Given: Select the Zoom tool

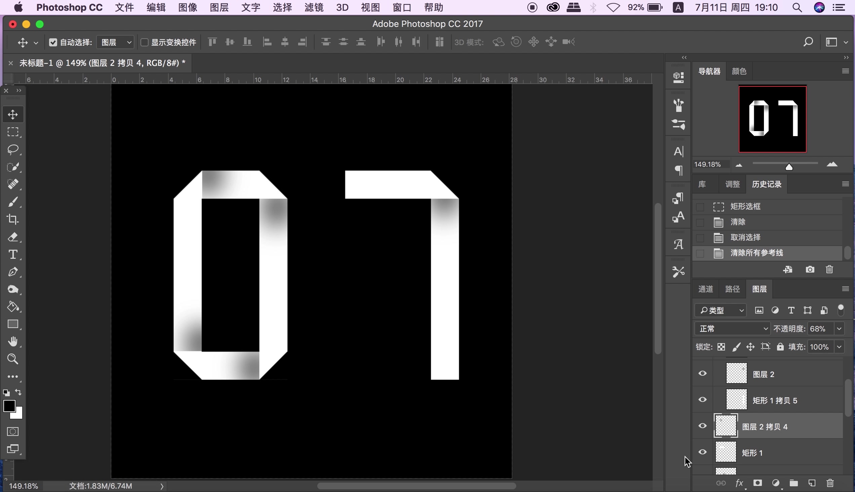Looking at the screenshot, I should coord(13,359).
